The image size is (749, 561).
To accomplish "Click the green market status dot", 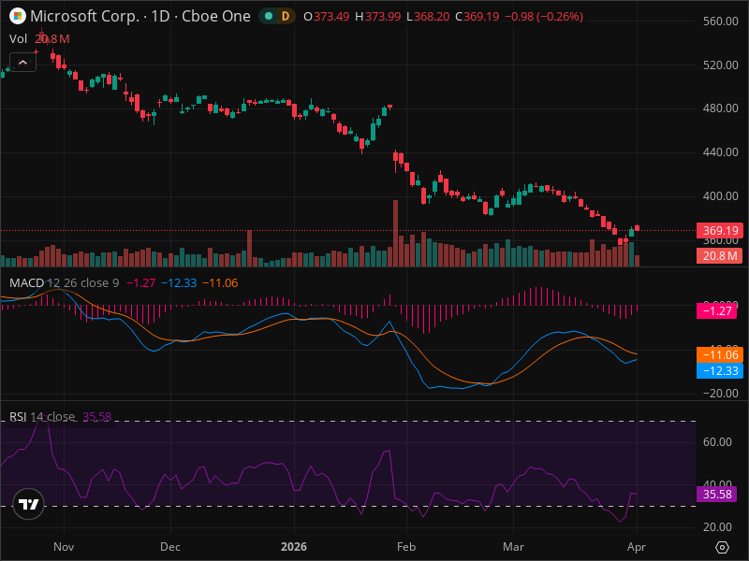I will point(269,16).
